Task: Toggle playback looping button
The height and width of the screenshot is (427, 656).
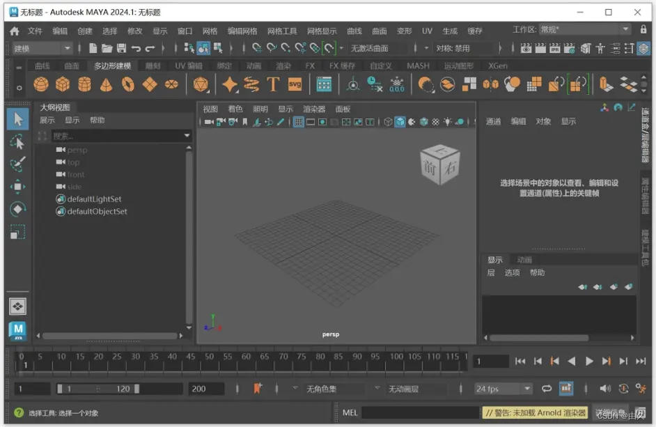Action: coord(547,389)
